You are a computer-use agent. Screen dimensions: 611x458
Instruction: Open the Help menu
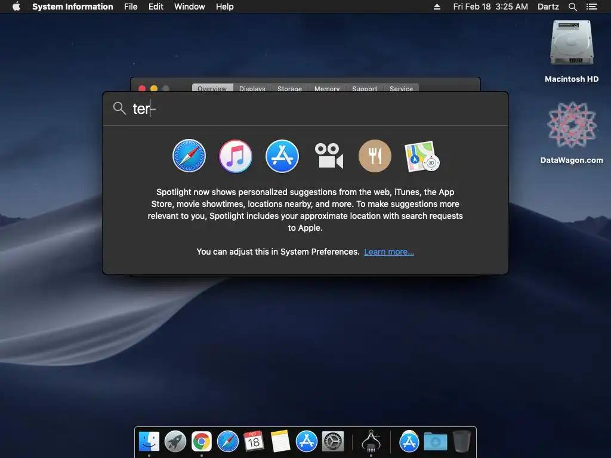click(x=225, y=7)
